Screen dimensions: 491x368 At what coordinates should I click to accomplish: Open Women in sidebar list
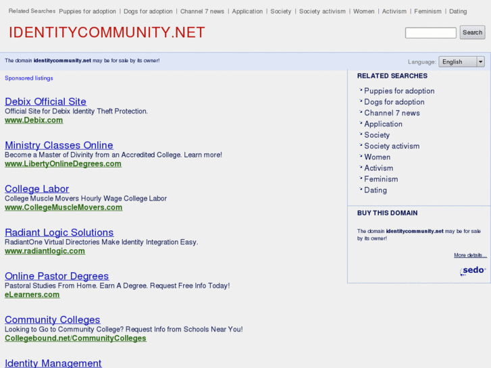pyautogui.click(x=377, y=157)
